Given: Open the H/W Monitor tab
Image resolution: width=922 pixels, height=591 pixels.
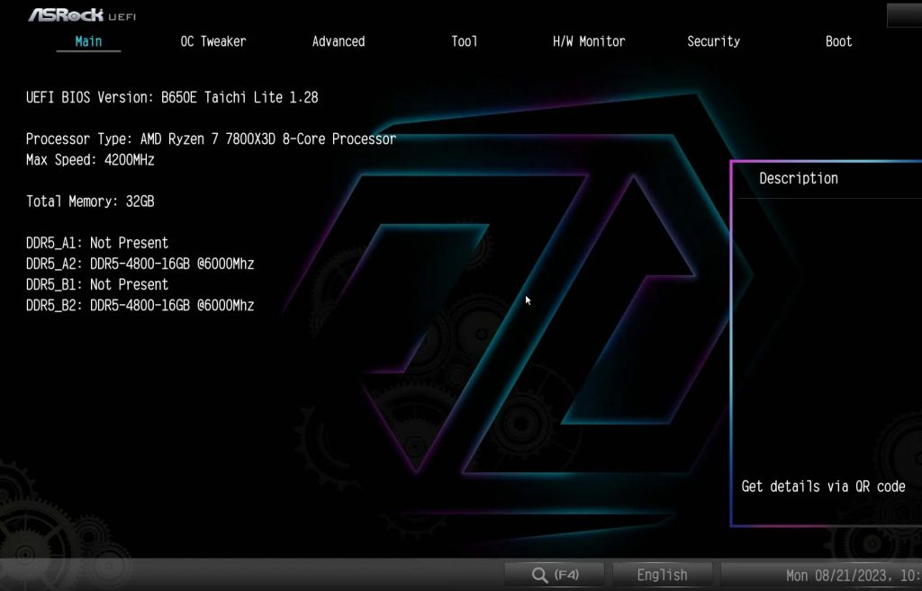Looking at the screenshot, I should click(x=589, y=41).
